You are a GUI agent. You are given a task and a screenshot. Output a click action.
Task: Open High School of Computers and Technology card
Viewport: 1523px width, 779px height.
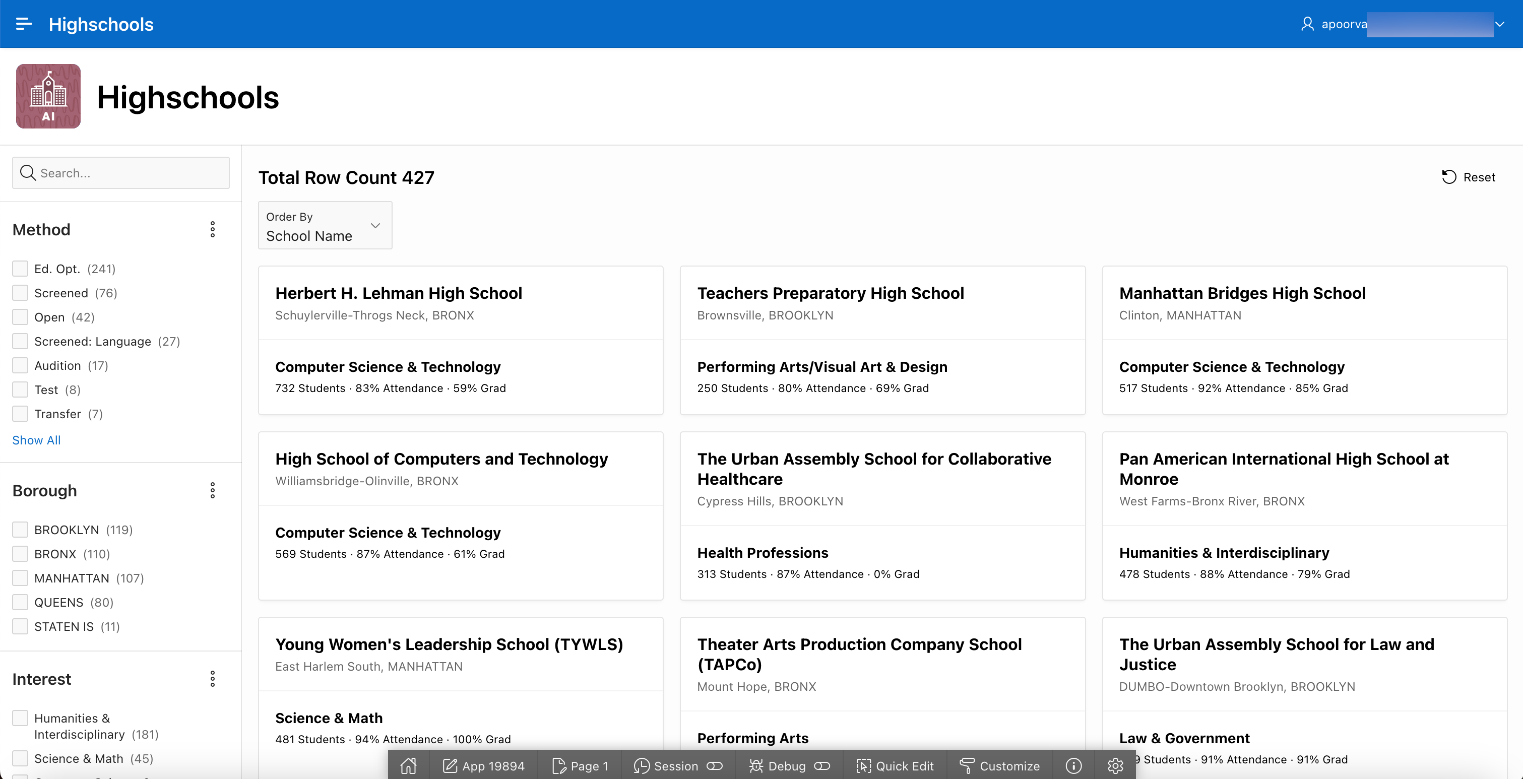pyautogui.click(x=460, y=516)
